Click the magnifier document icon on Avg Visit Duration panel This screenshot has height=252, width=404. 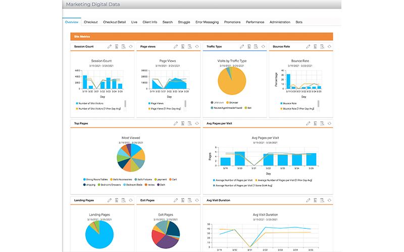click(322, 200)
